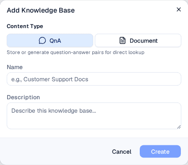Choose the Document content type
The height and width of the screenshot is (165, 188).
point(138,41)
